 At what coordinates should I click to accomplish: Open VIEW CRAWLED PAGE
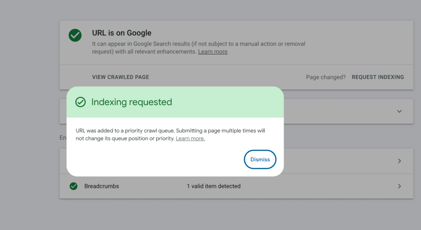(120, 77)
